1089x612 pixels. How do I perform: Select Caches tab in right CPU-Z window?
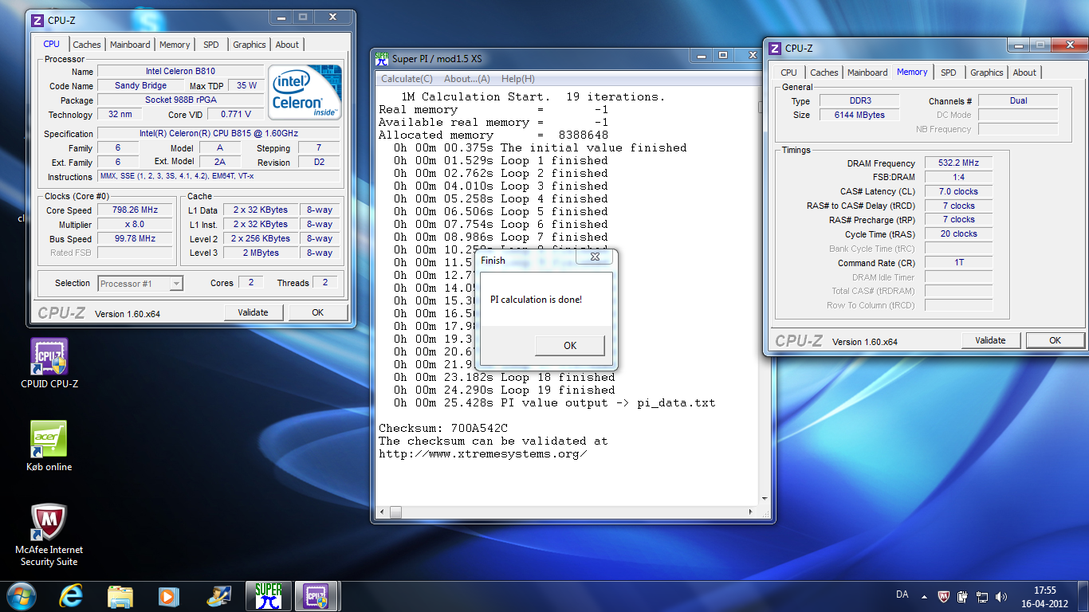tap(824, 73)
